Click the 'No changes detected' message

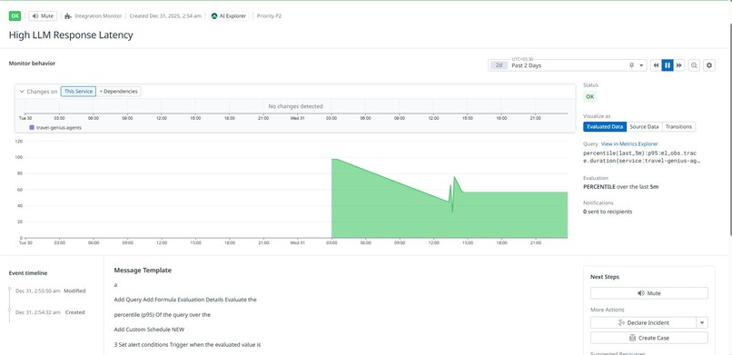coord(295,106)
